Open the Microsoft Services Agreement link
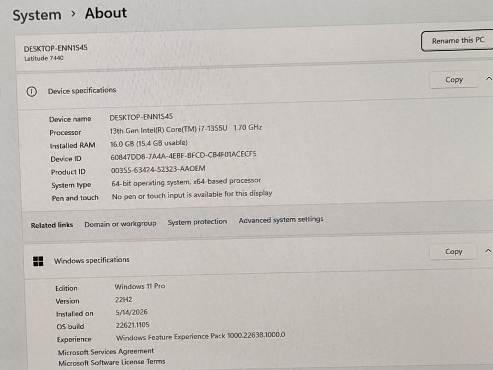 point(106,351)
